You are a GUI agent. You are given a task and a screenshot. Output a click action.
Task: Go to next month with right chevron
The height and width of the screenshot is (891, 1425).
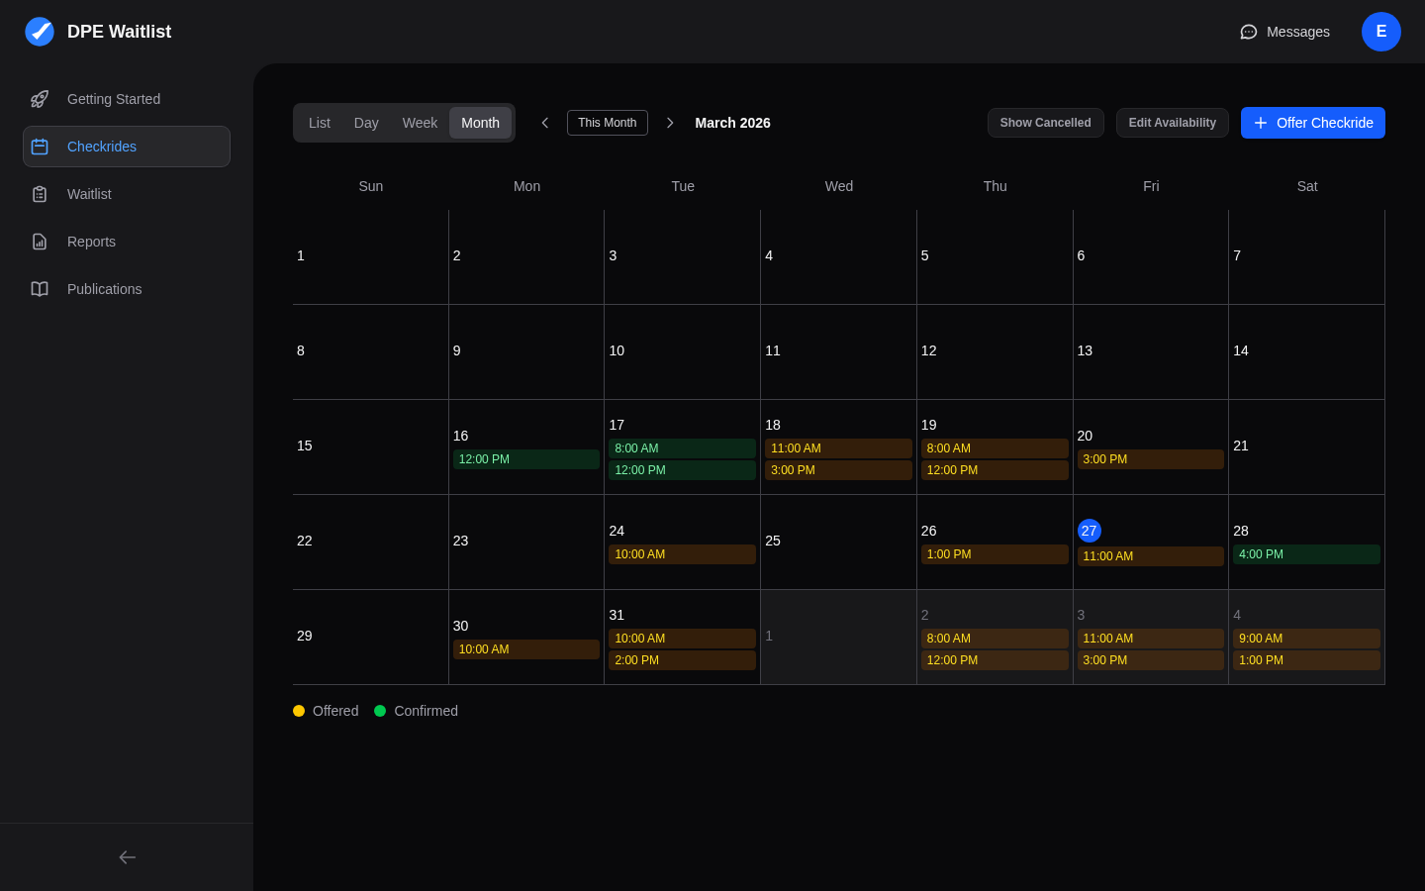point(670,123)
